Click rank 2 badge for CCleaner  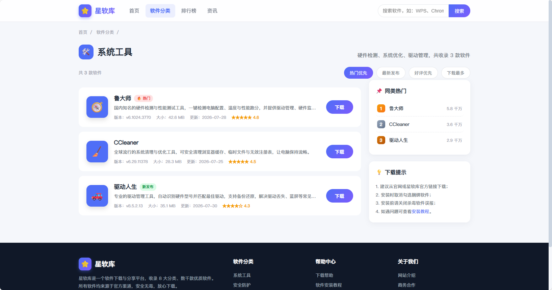click(381, 124)
